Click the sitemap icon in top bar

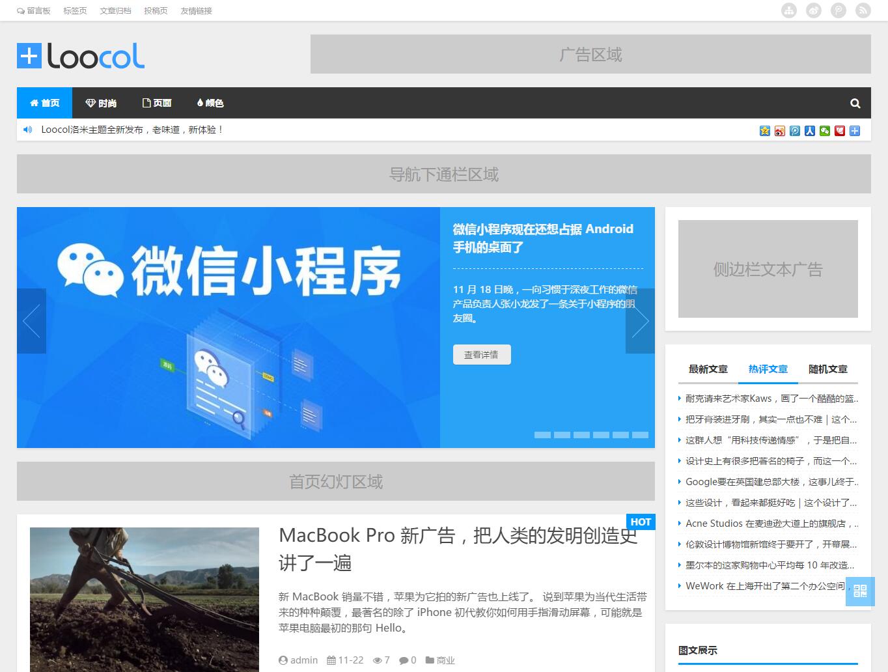pyautogui.click(x=789, y=10)
